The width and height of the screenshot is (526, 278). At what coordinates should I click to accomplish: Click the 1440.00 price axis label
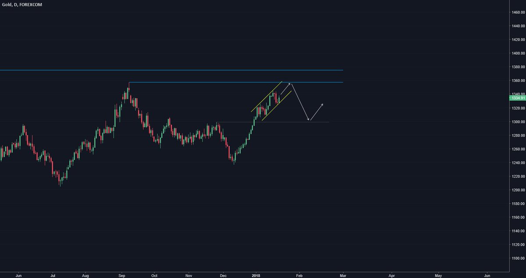pyautogui.click(x=518, y=26)
